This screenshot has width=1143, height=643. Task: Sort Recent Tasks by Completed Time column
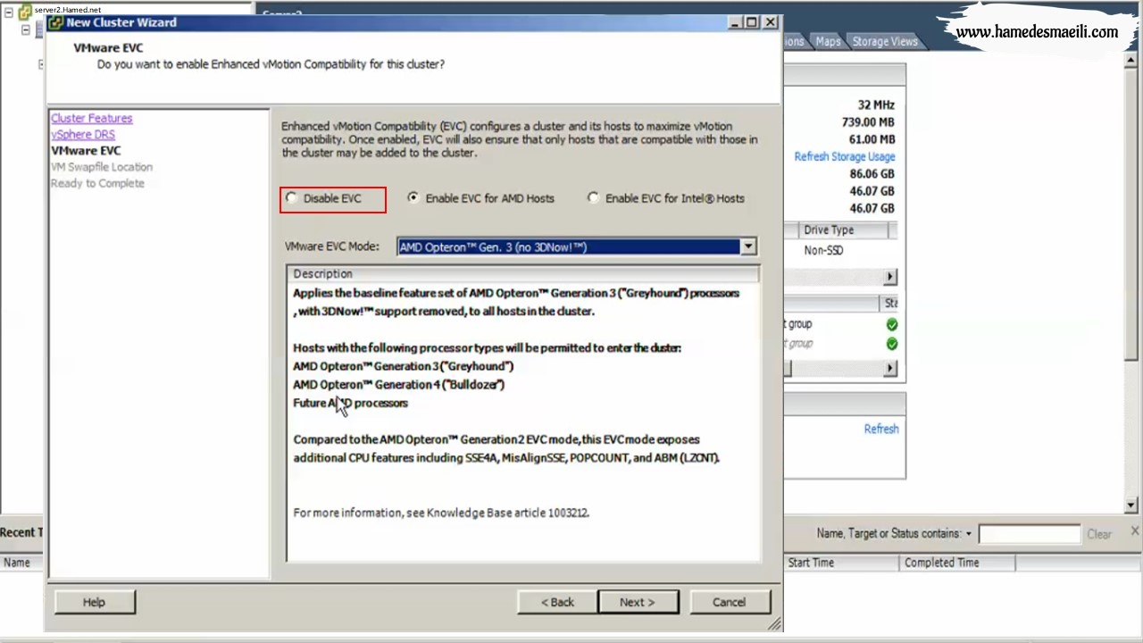(x=956, y=563)
